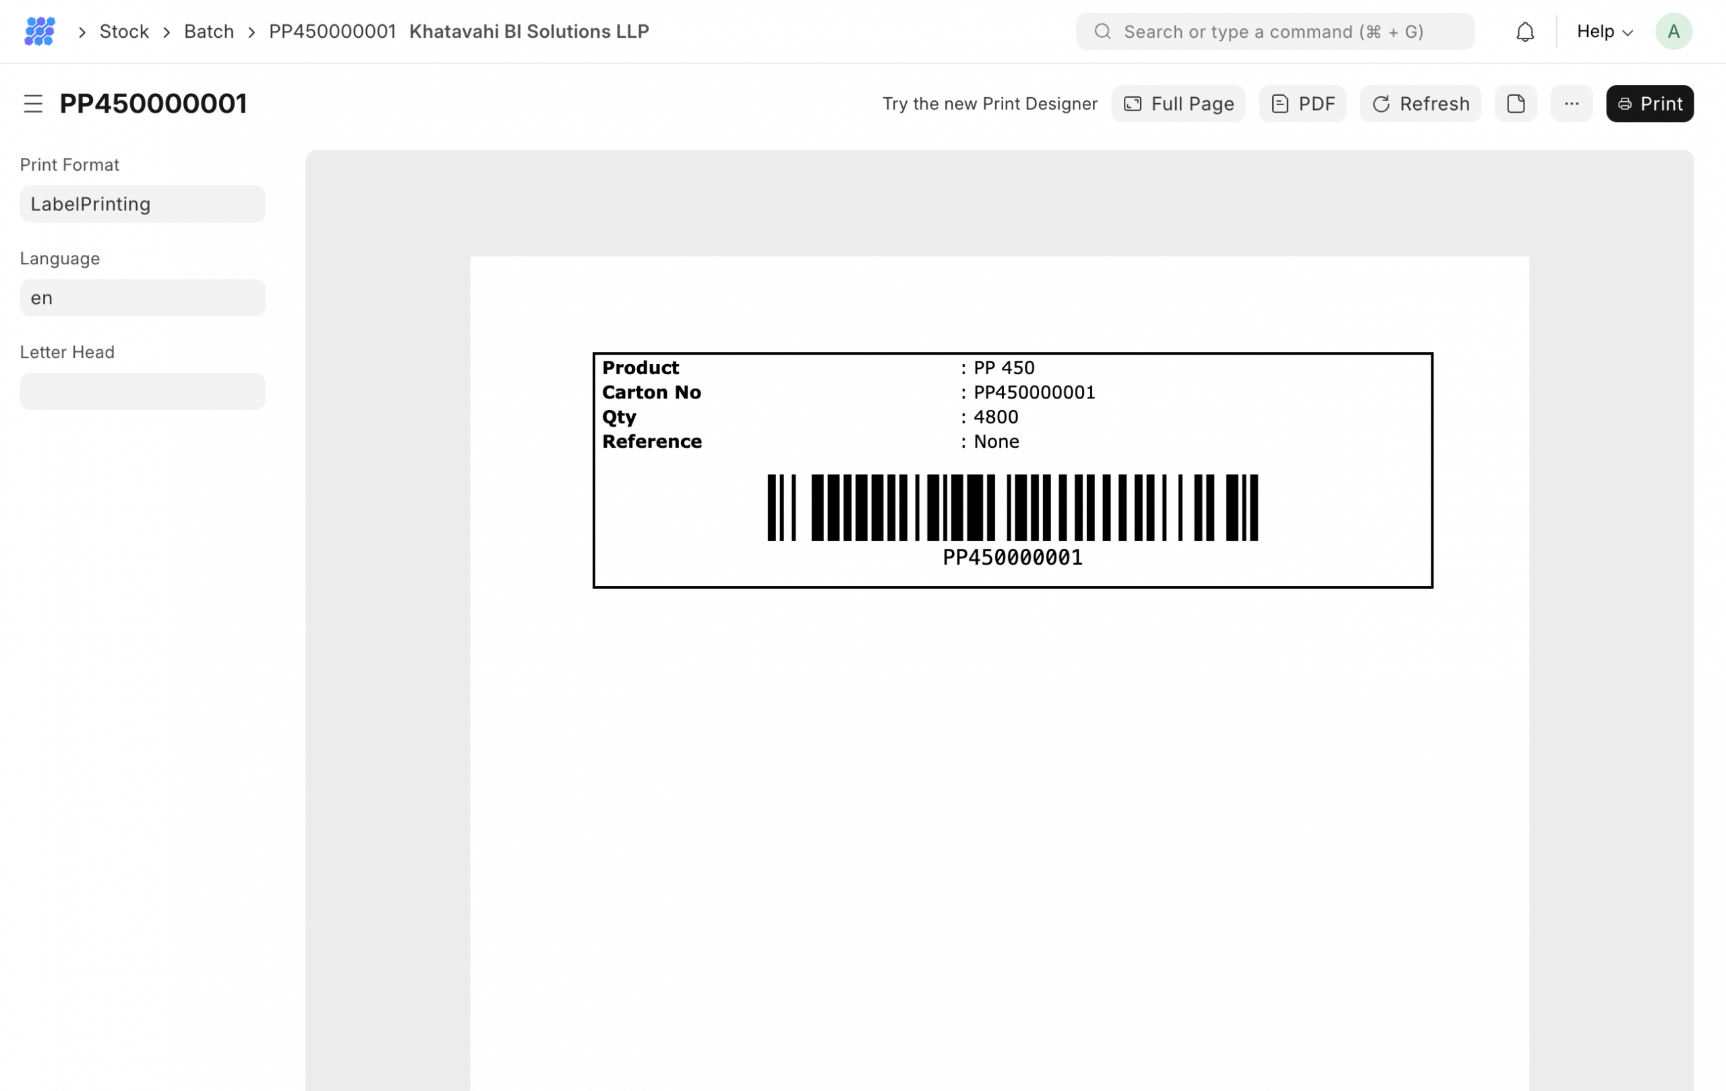
Task: Expand the Help dropdown
Action: point(1603,32)
